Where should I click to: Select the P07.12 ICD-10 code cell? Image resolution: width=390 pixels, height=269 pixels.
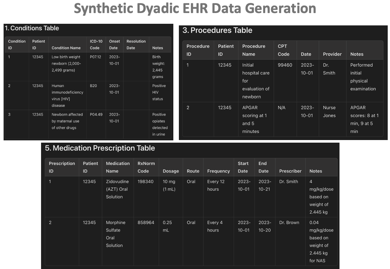[x=95, y=57]
